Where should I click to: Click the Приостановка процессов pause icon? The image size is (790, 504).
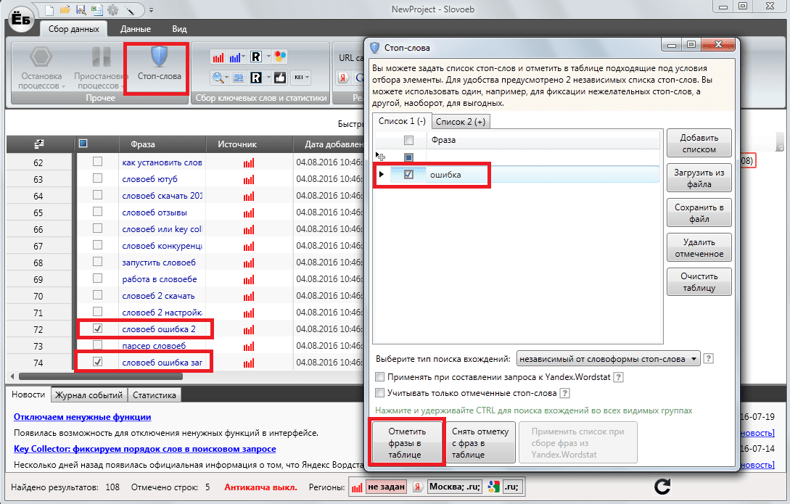(x=102, y=57)
